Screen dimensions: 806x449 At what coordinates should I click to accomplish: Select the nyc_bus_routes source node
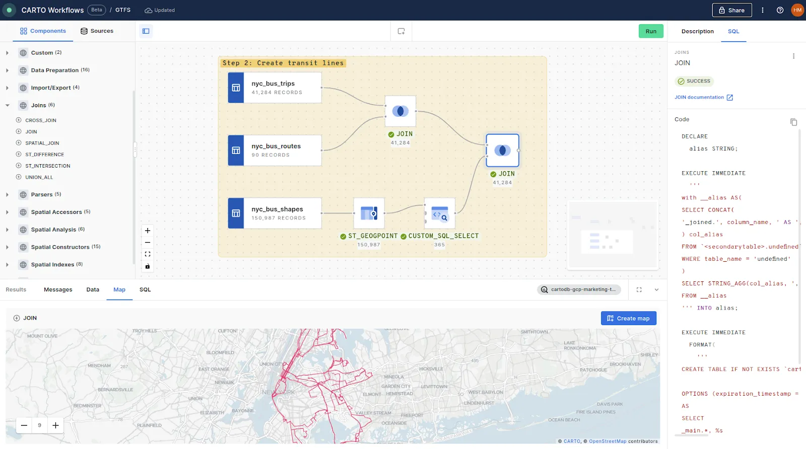coord(275,150)
